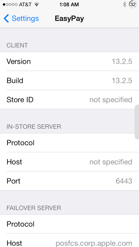Viewport: 139px width, 247px height.
Task: Tap the IN-STORE SERVER section header
Action: click(x=34, y=127)
